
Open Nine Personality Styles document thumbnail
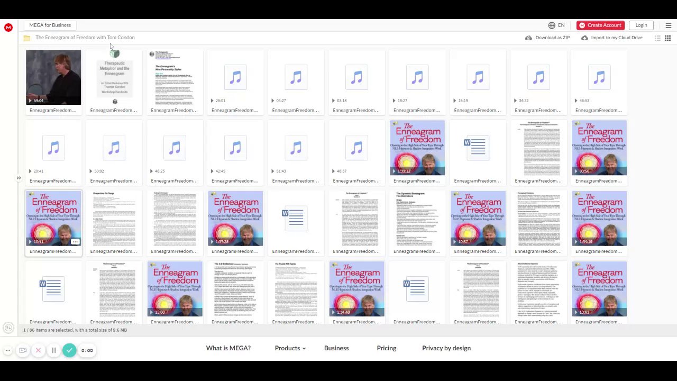(x=175, y=78)
